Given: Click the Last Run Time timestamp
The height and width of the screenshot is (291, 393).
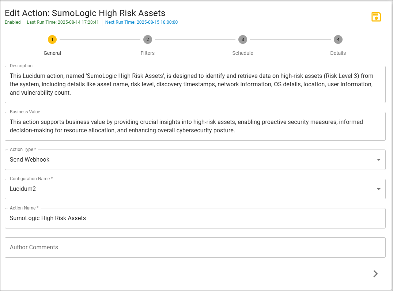Looking at the screenshot, I should point(63,22).
